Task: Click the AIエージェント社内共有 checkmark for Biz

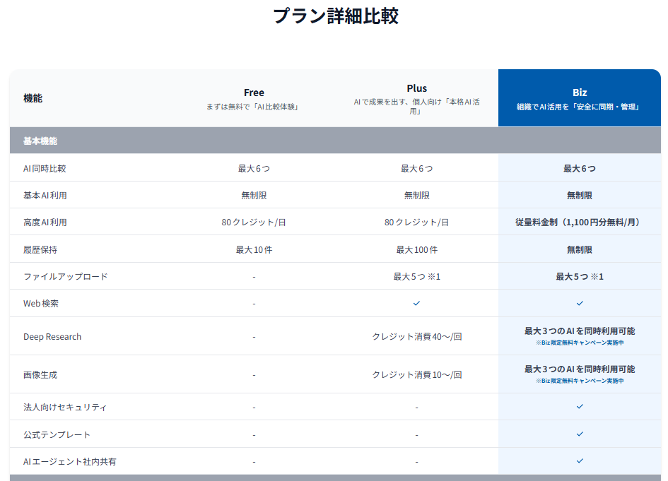Action: 580,461
